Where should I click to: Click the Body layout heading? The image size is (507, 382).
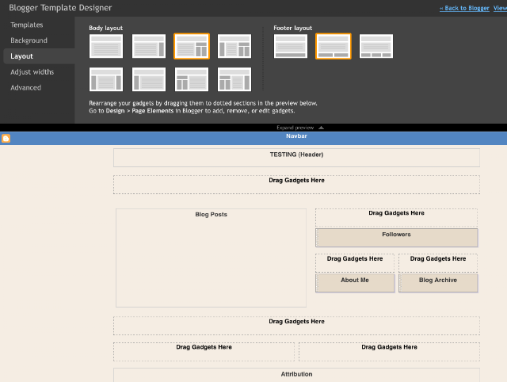(105, 29)
